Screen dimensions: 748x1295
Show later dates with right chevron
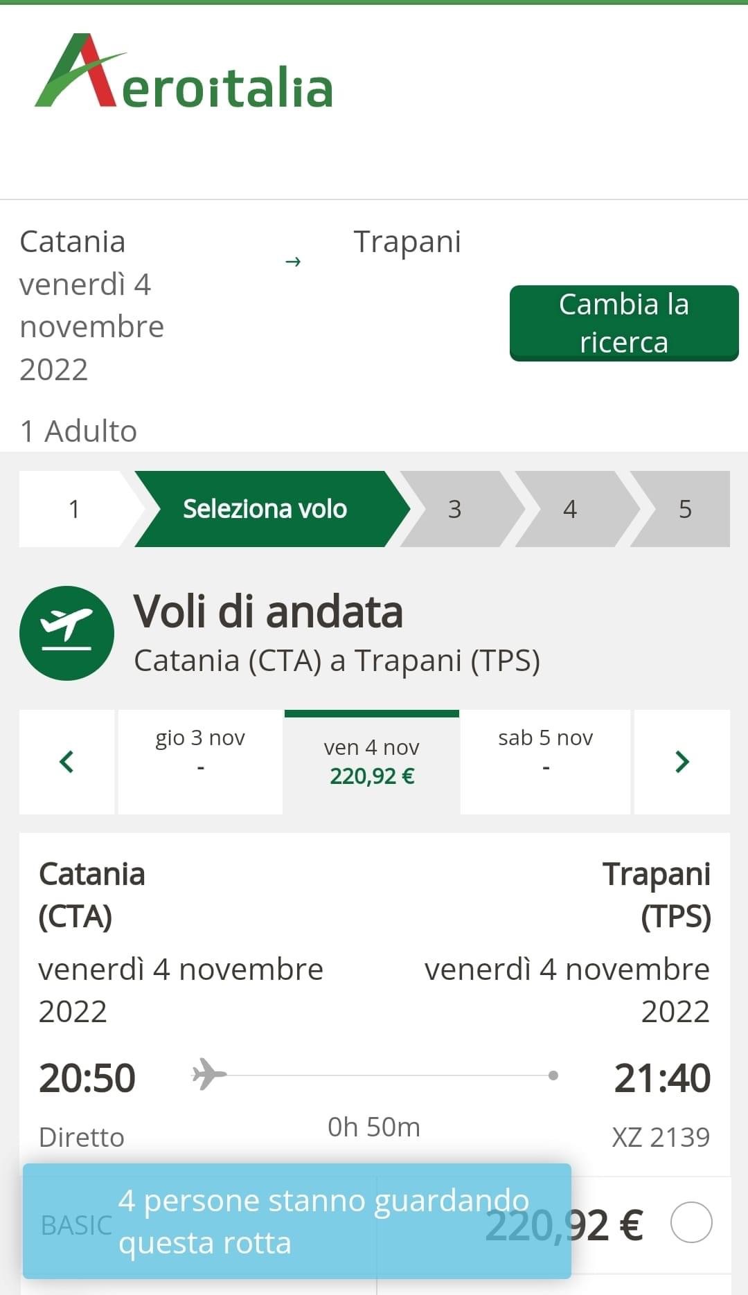pyautogui.click(x=682, y=762)
